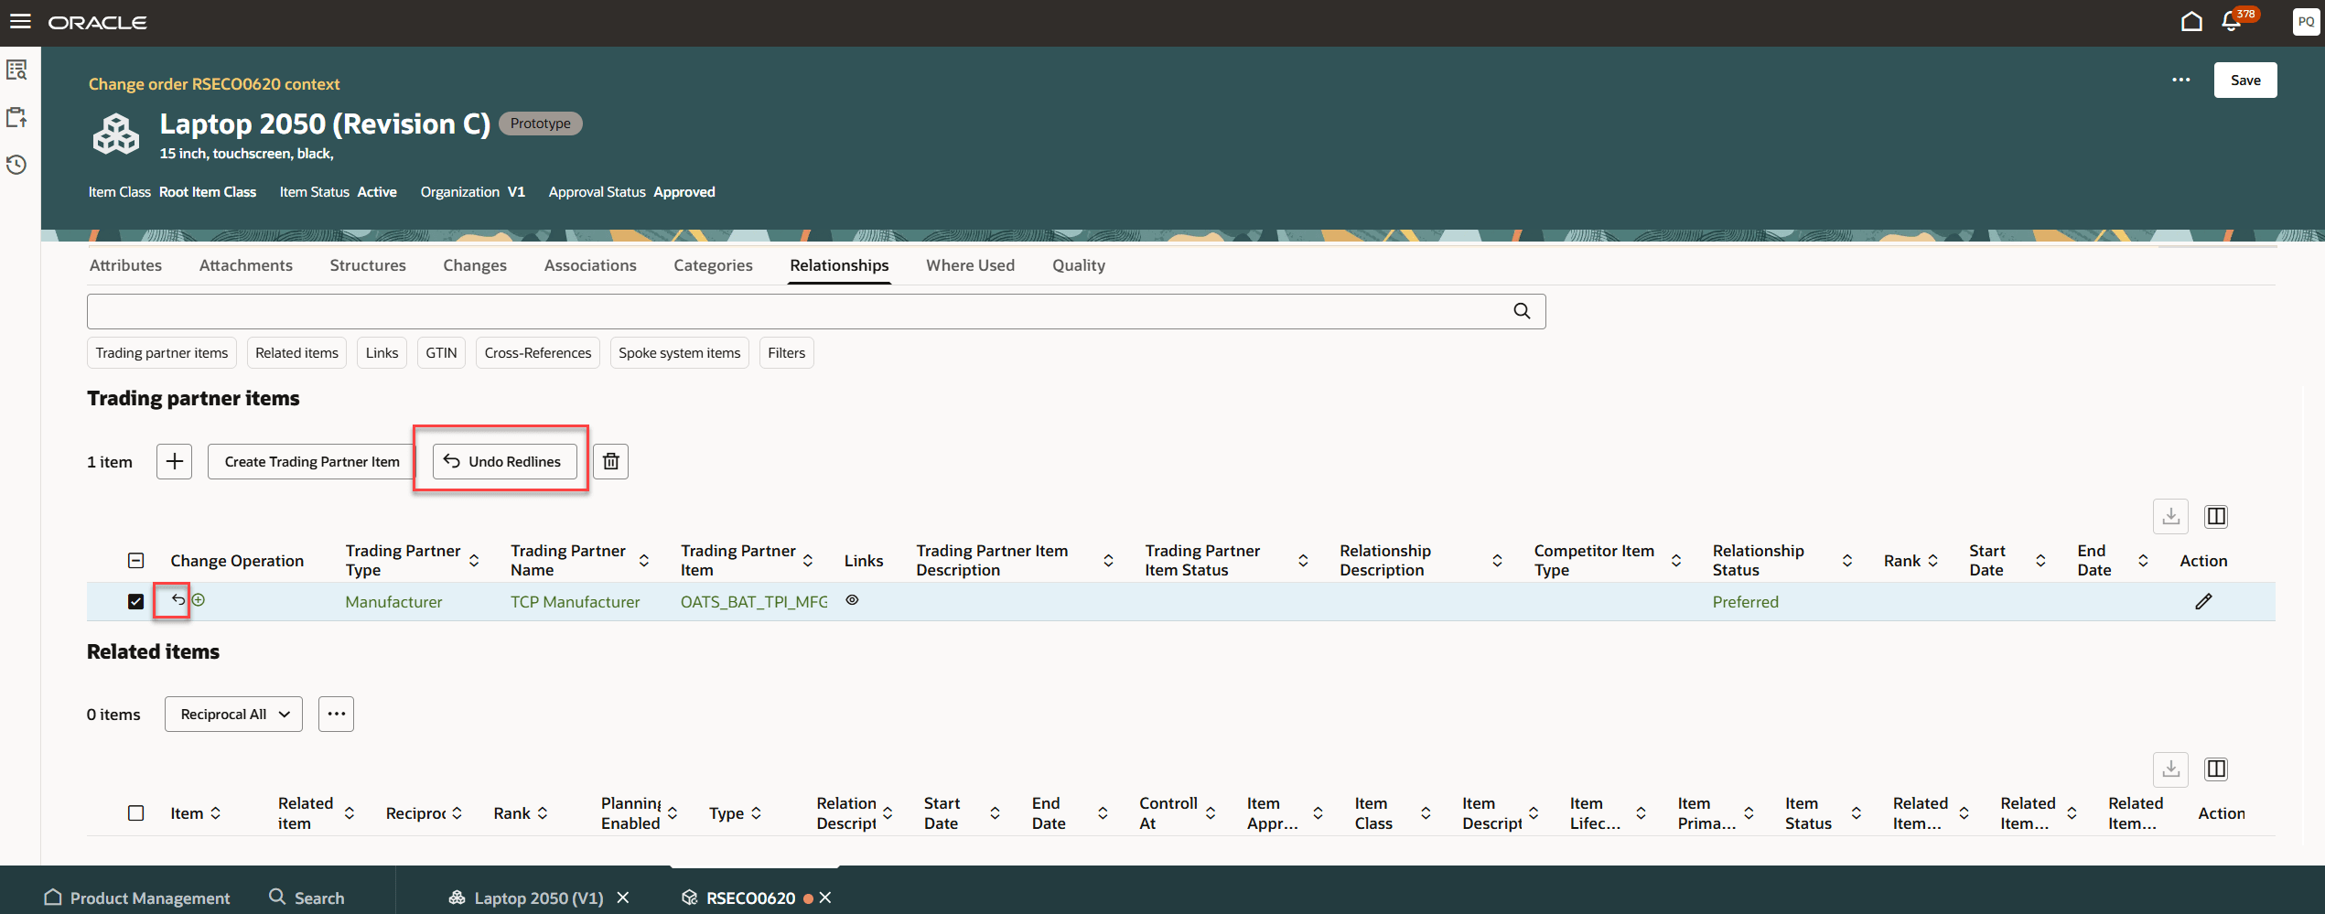Export Trading partner items with download icon
The width and height of the screenshot is (2325, 914).
[2170, 516]
